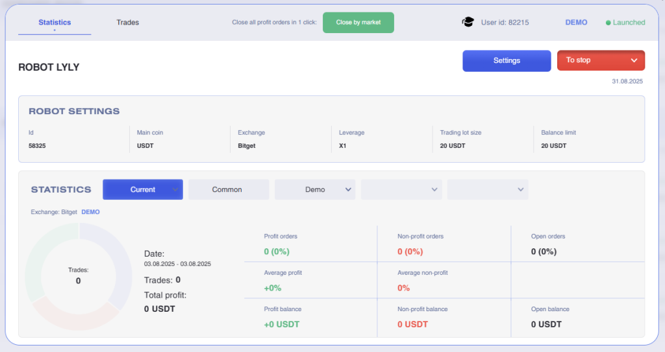The height and width of the screenshot is (352, 665).
Task: Click the To stop button
Action: click(591, 60)
